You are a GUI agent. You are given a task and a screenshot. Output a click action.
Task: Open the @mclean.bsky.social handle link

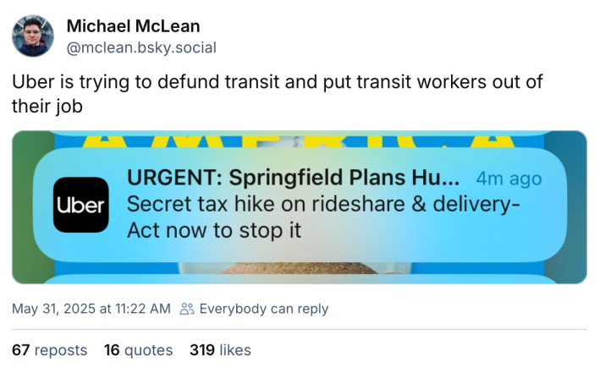(x=140, y=47)
